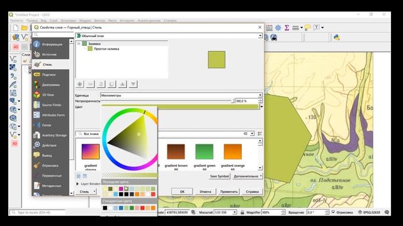
Task: Open the Вектор menu in menu bar
Action: [x=99, y=21]
